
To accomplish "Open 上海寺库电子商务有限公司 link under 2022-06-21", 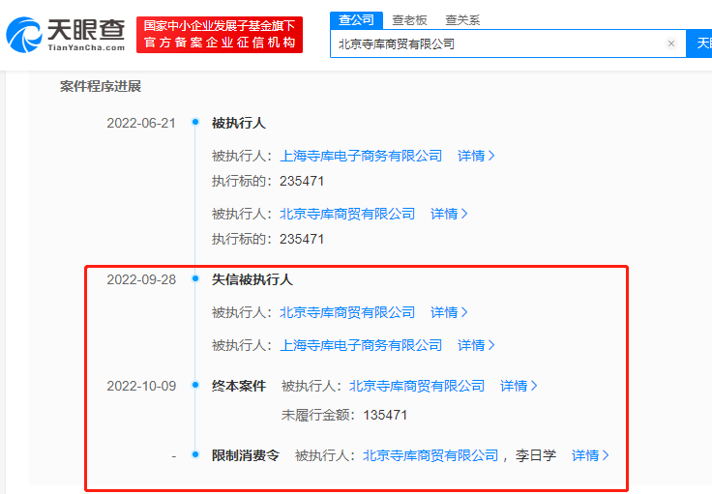I will coord(361,156).
